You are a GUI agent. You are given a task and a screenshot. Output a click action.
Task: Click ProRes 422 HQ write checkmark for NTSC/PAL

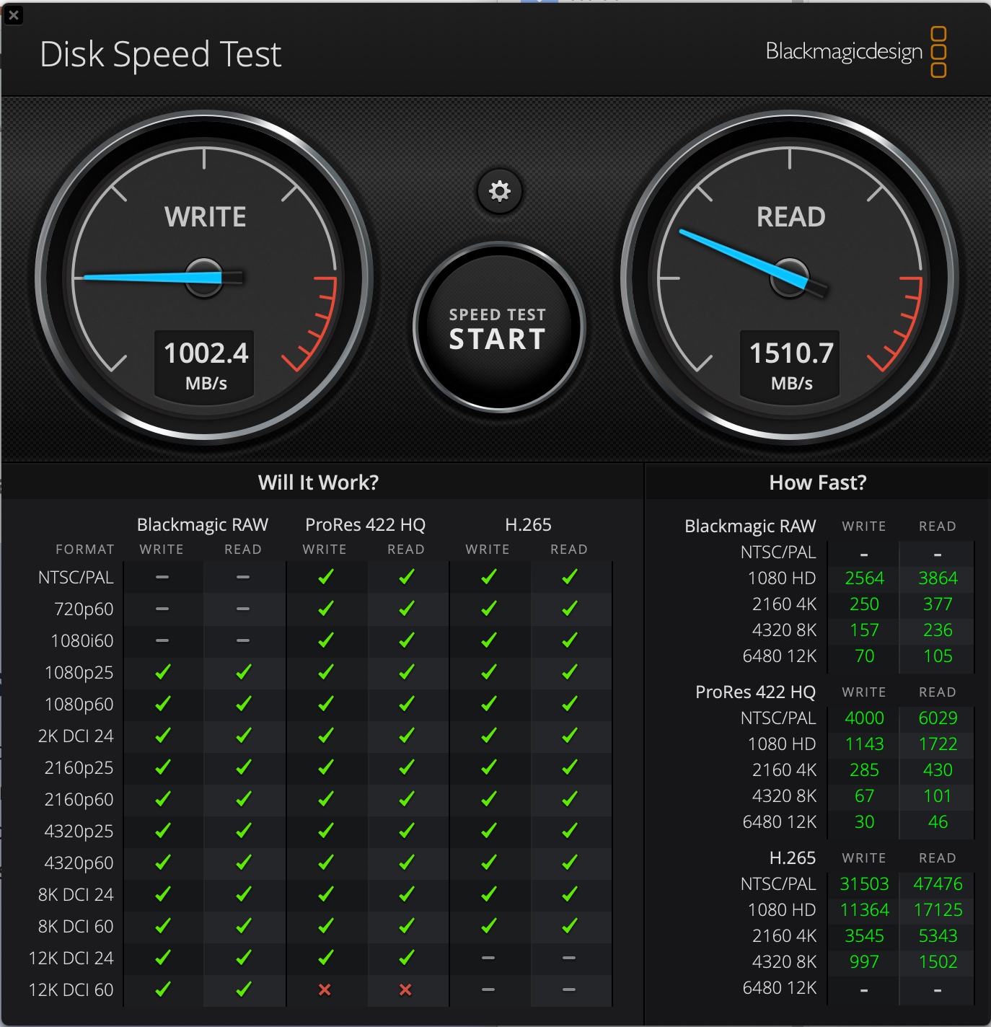coord(326,577)
